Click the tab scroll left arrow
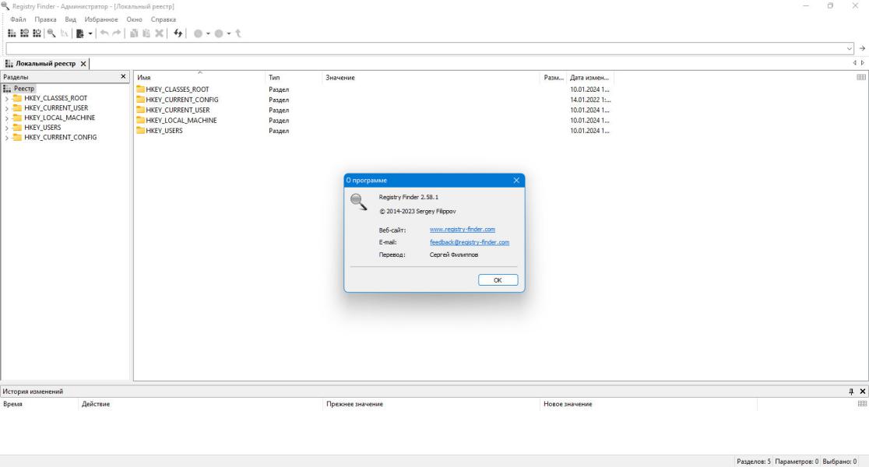This screenshot has height=467, width=869. (x=854, y=63)
